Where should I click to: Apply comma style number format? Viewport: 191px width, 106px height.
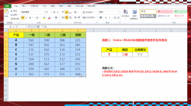coord(109,18)
